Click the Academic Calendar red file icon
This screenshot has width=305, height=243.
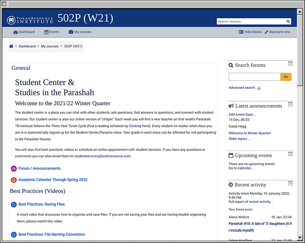pos(14,180)
